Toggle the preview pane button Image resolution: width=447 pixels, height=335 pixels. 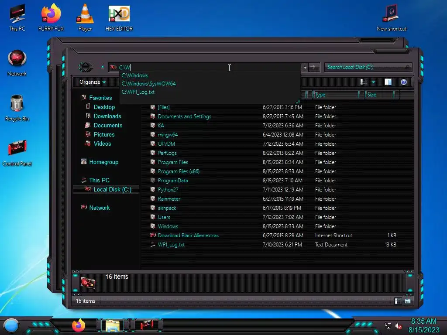[388, 82]
